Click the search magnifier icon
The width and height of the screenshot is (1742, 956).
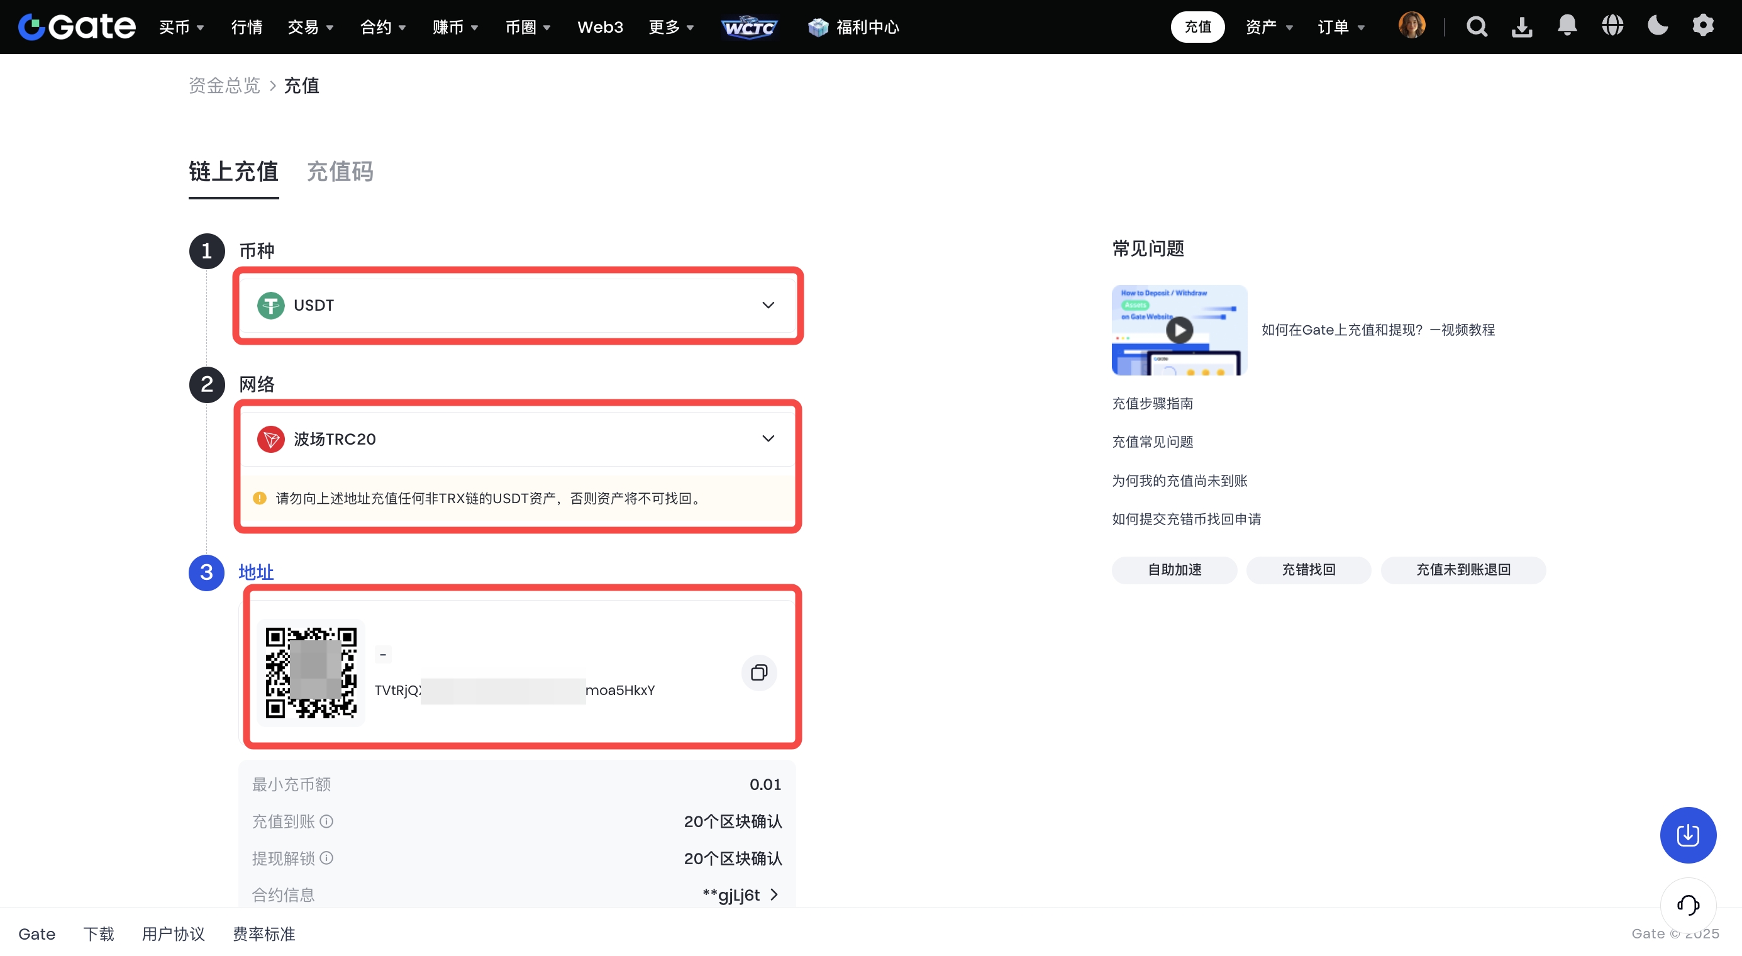1476,27
